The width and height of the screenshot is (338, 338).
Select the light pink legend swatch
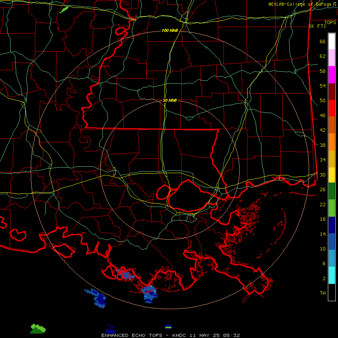pyautogui.click(x=332, y=57)
